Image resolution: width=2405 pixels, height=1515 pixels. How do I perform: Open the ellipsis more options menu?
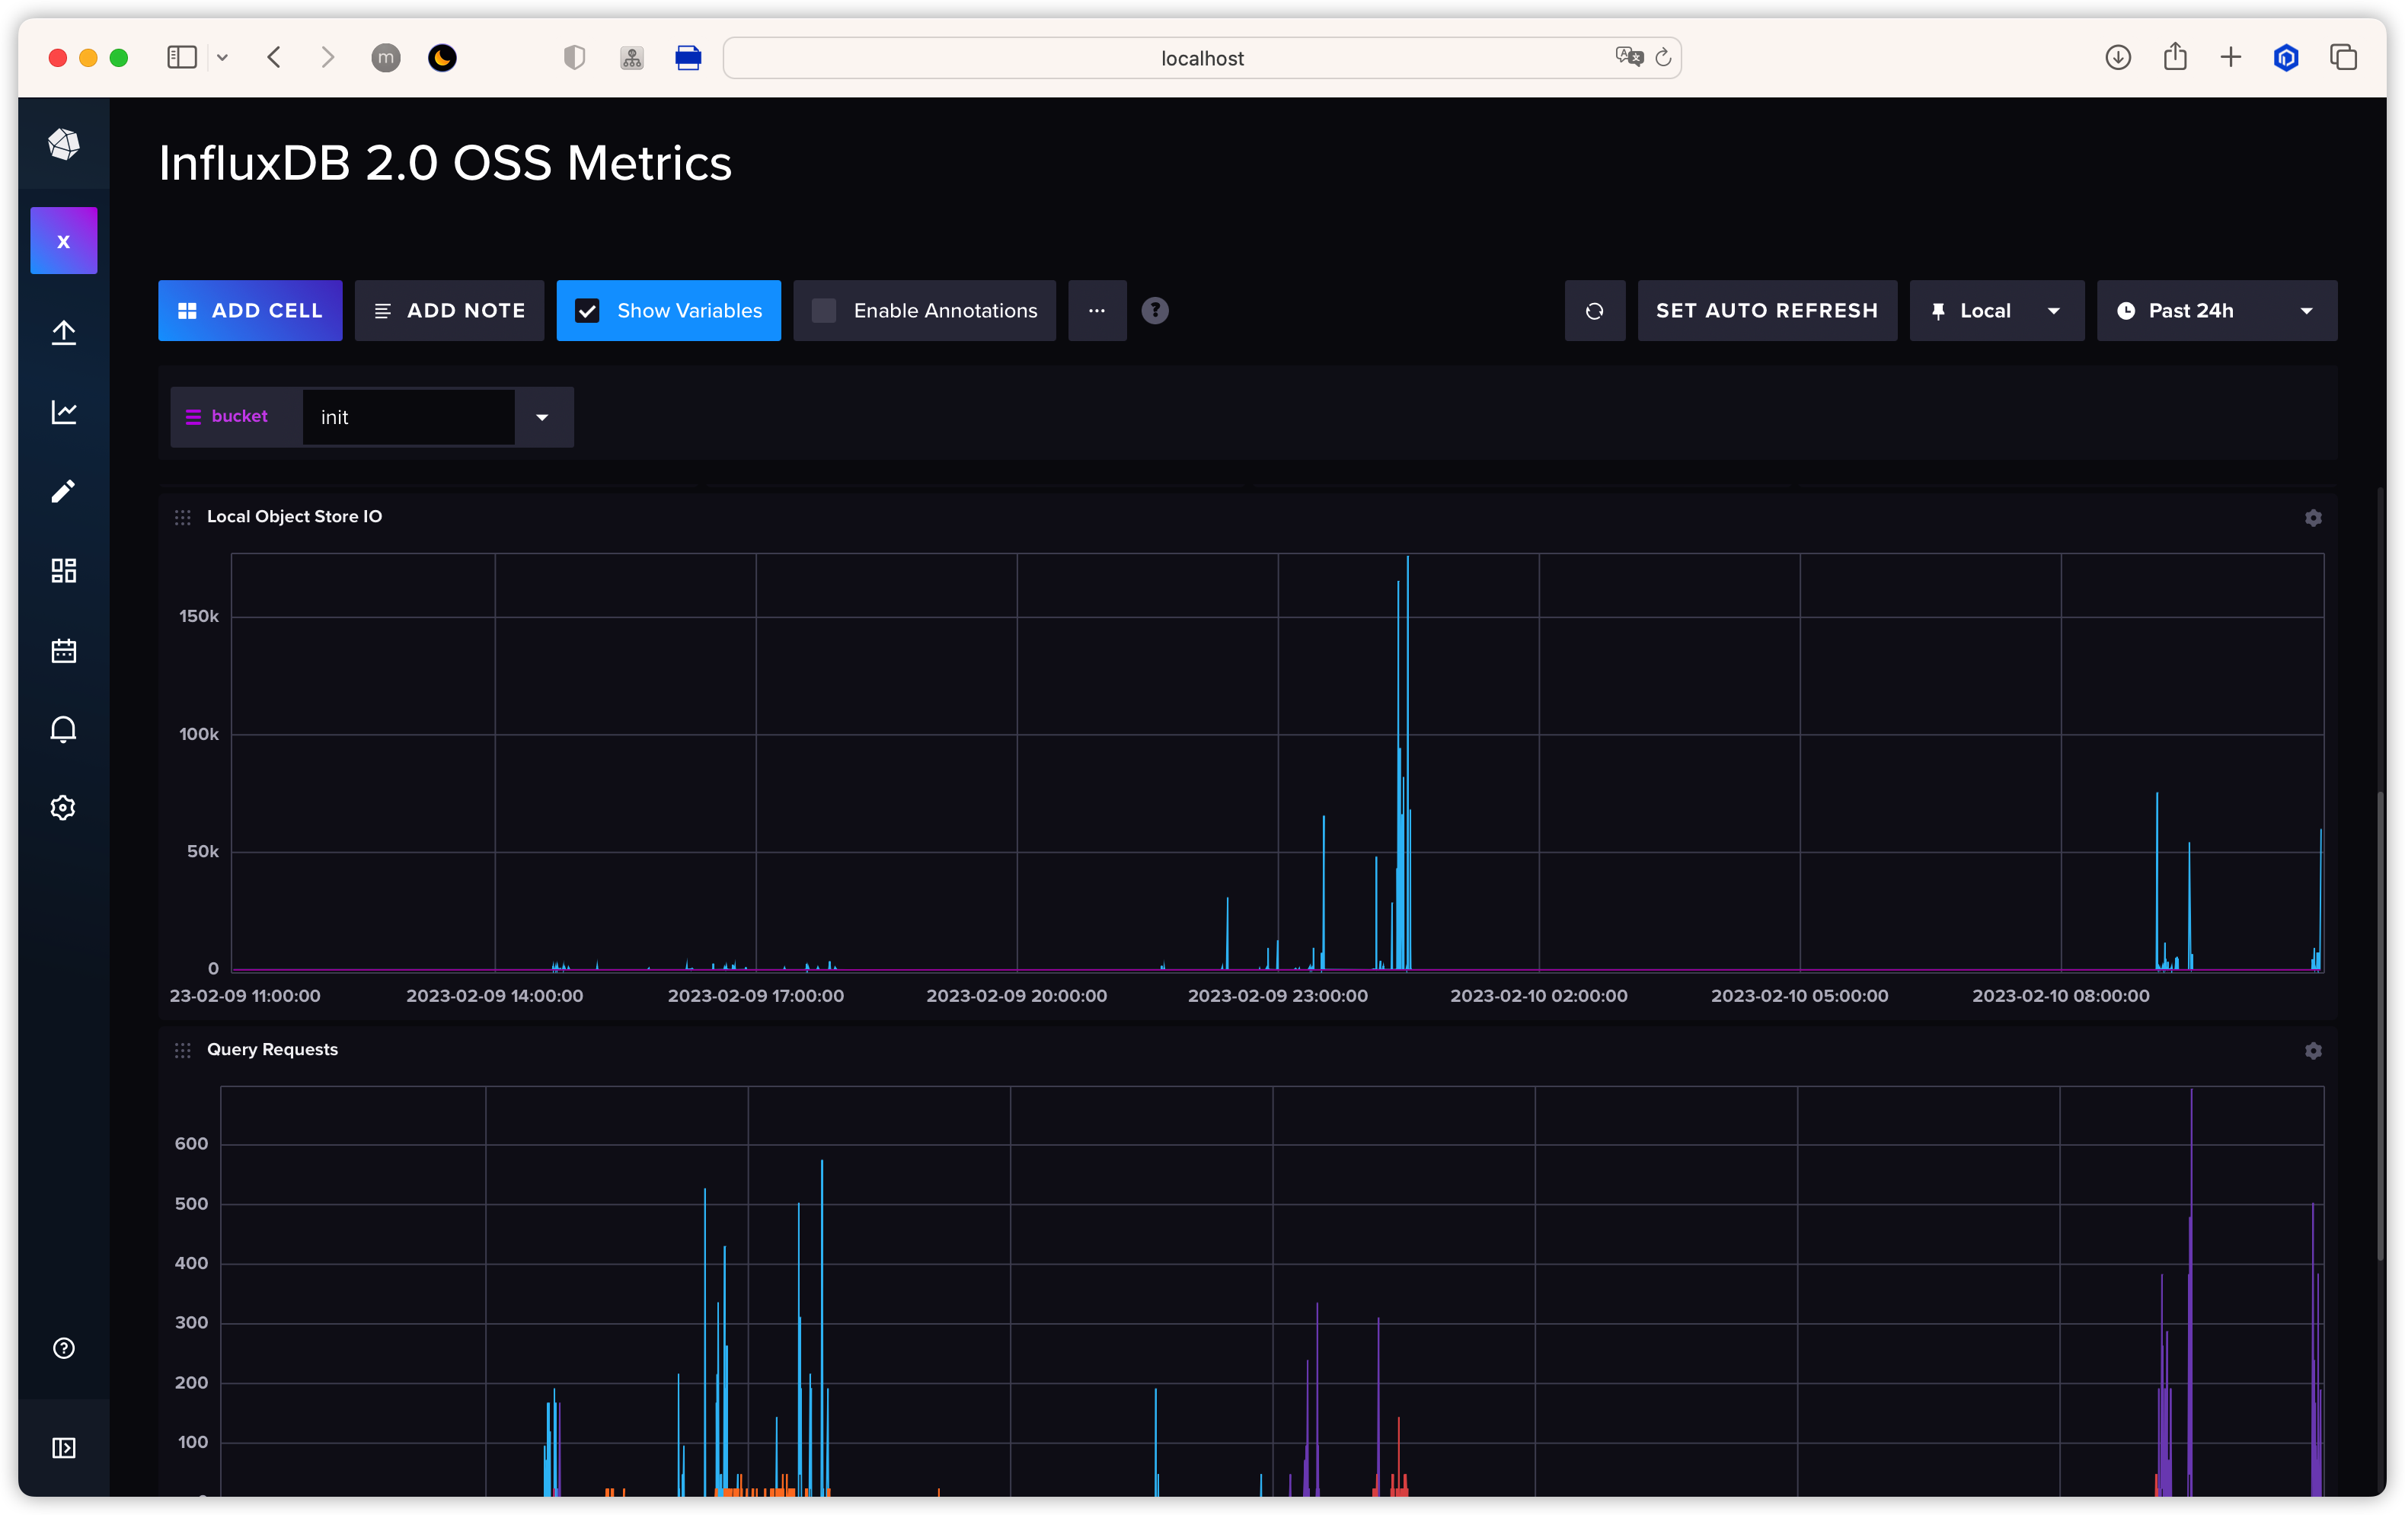coord(1097,311)
